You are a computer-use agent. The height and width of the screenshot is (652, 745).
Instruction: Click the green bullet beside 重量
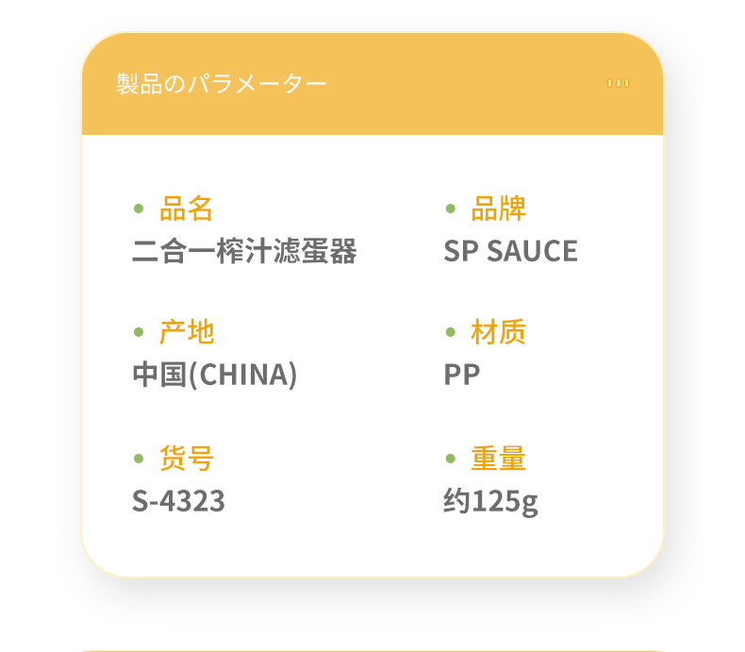(450, 459)
